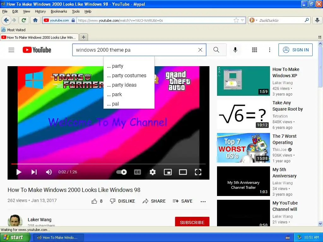Open Windows Start menu
This screenshot has width=323, height=242.
click(x=15, y=238)
